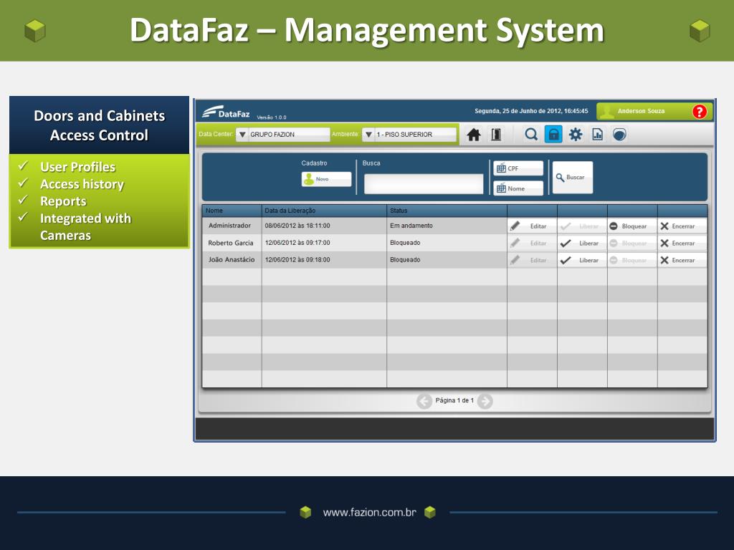
Task: Select the João Anastácio name cell
Action: (x=232, y=259)
